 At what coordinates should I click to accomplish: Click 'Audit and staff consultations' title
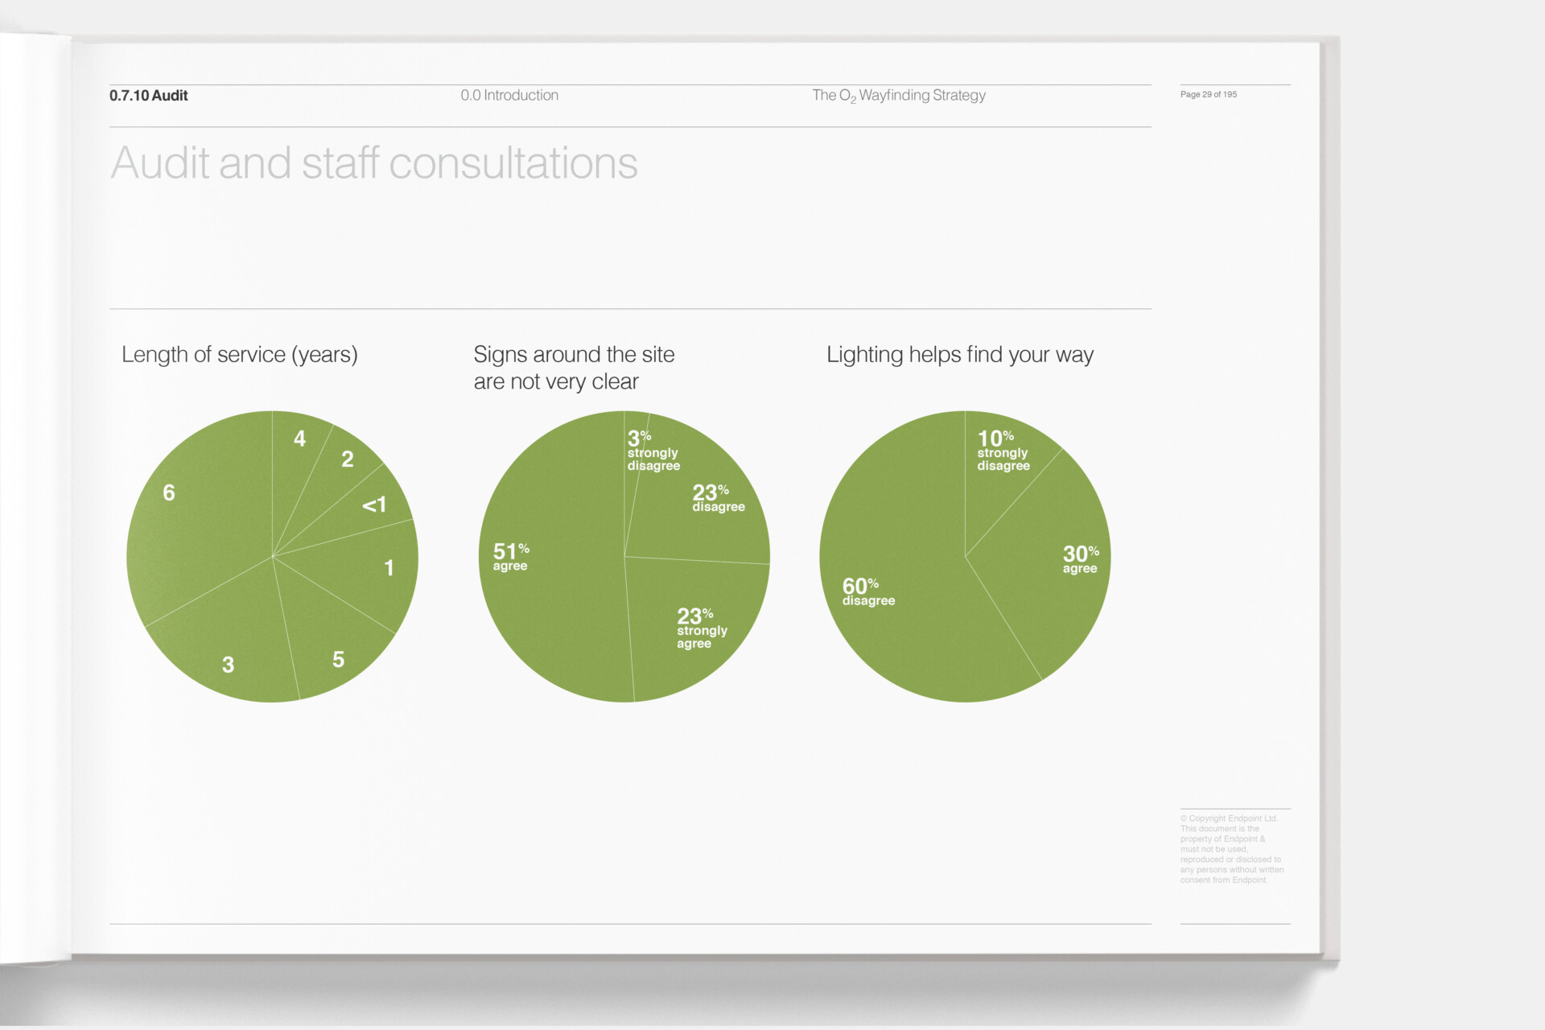point(374,163)
